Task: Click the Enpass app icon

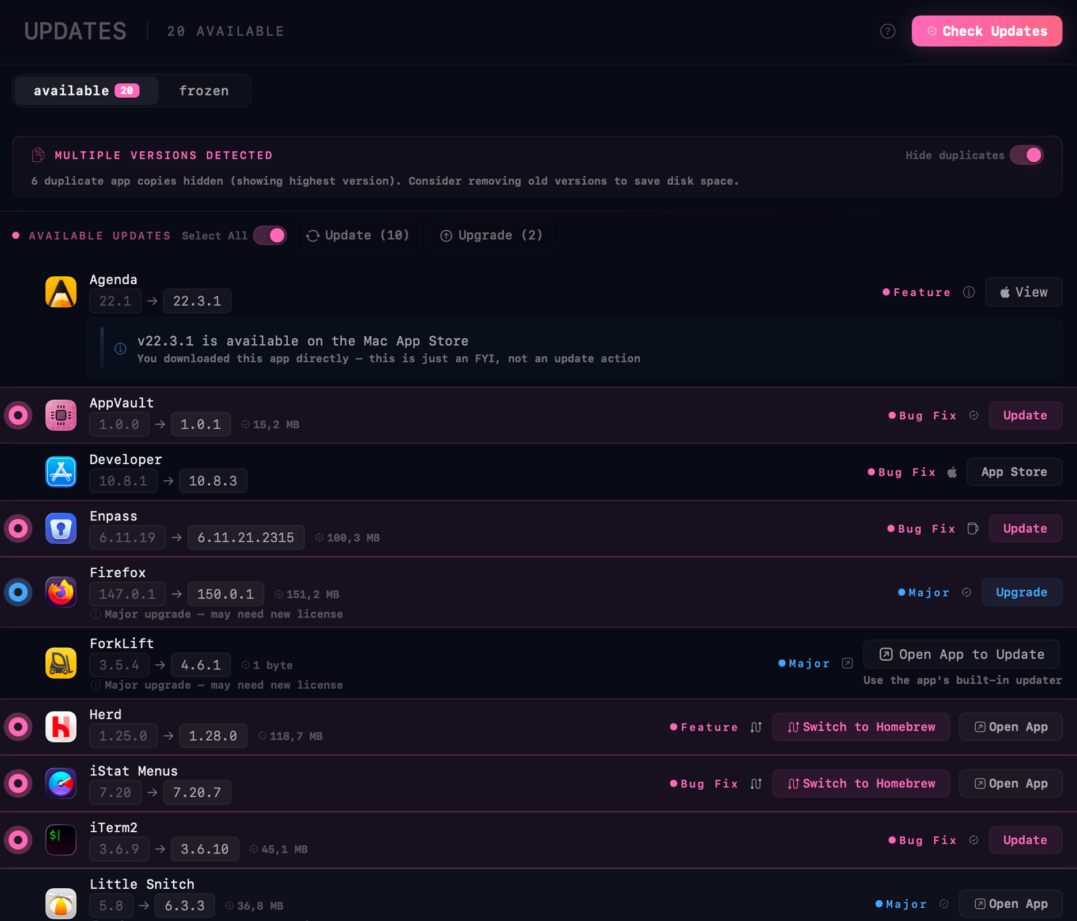Action: (61, 528)
